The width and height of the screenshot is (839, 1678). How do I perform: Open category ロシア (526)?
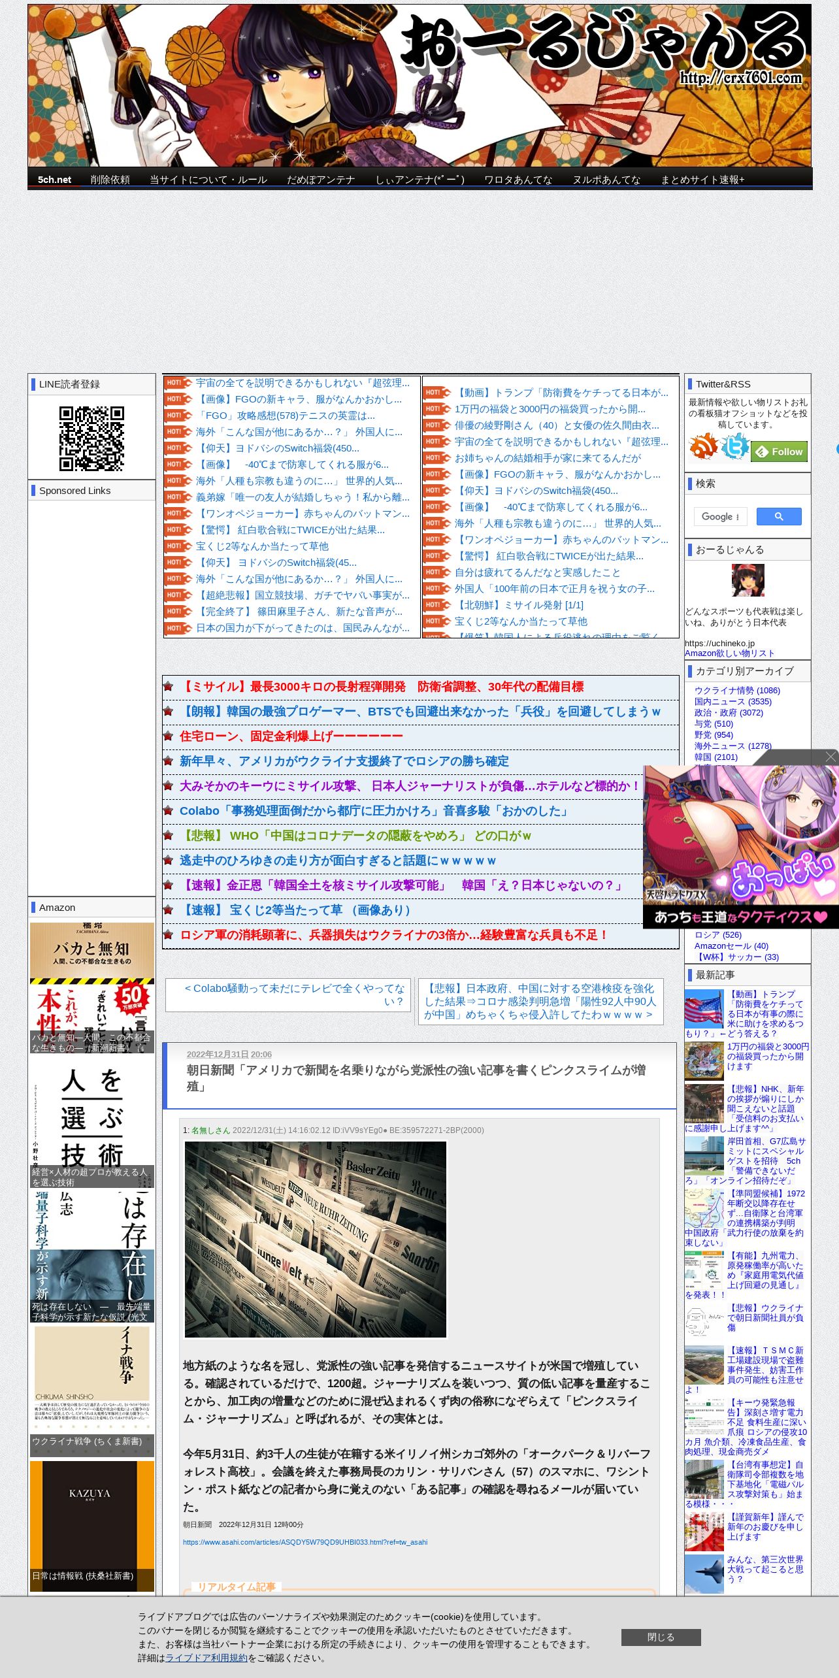point(718,934)
